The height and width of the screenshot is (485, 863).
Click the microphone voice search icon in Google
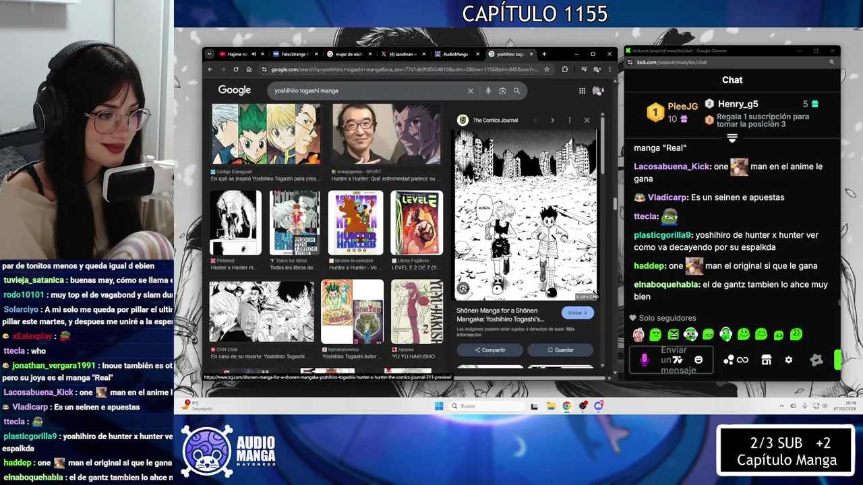coord(488,91)
